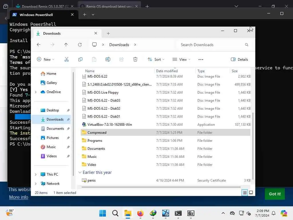The width and height of the screenshot is (293, 220).
Task: Open PowerShell new tab dropdown arrow
Action: [x=93, y=15]
